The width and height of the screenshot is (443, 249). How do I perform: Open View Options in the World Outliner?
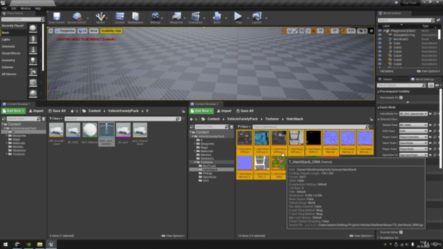[x=428, y=71]
